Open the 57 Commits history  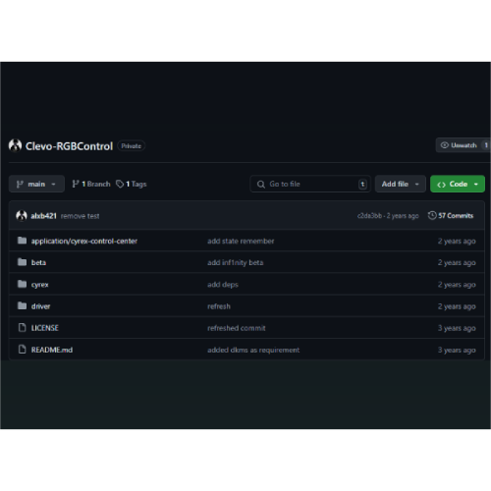(x=451, y=215)
